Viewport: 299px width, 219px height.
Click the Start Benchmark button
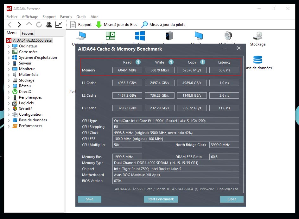click(161, 199)
